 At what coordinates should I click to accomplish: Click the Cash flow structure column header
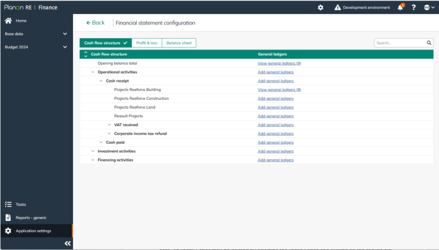click(x=109, y=54)
